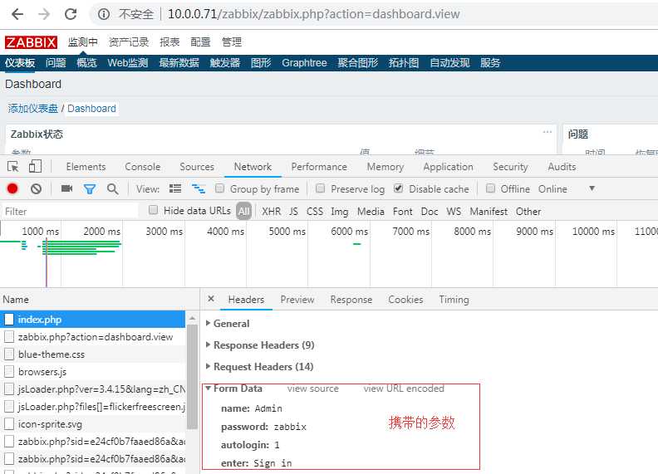Viewport: 658px width, 474px height.
Task: Check the Hide data URLs checkbox
Action: 154,211
